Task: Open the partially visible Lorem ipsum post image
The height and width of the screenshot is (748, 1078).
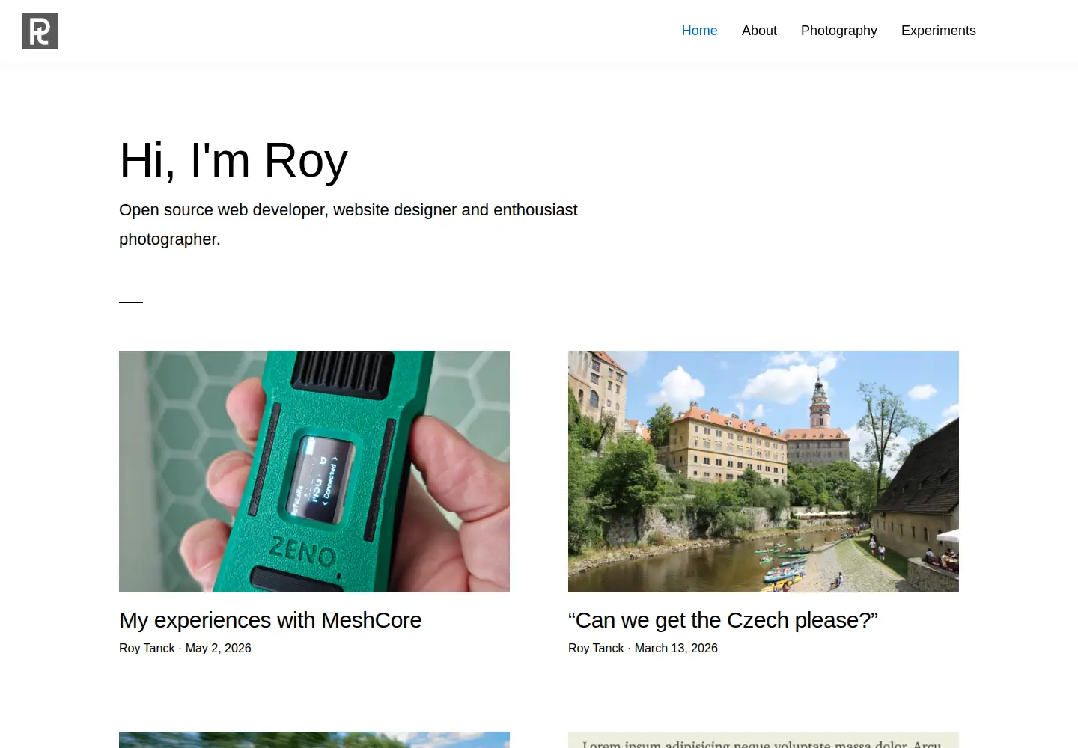Action: (764, 740)
